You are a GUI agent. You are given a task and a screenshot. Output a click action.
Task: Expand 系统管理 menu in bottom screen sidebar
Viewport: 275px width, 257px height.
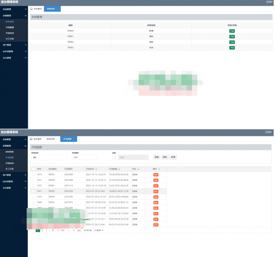tap(14, 140)
